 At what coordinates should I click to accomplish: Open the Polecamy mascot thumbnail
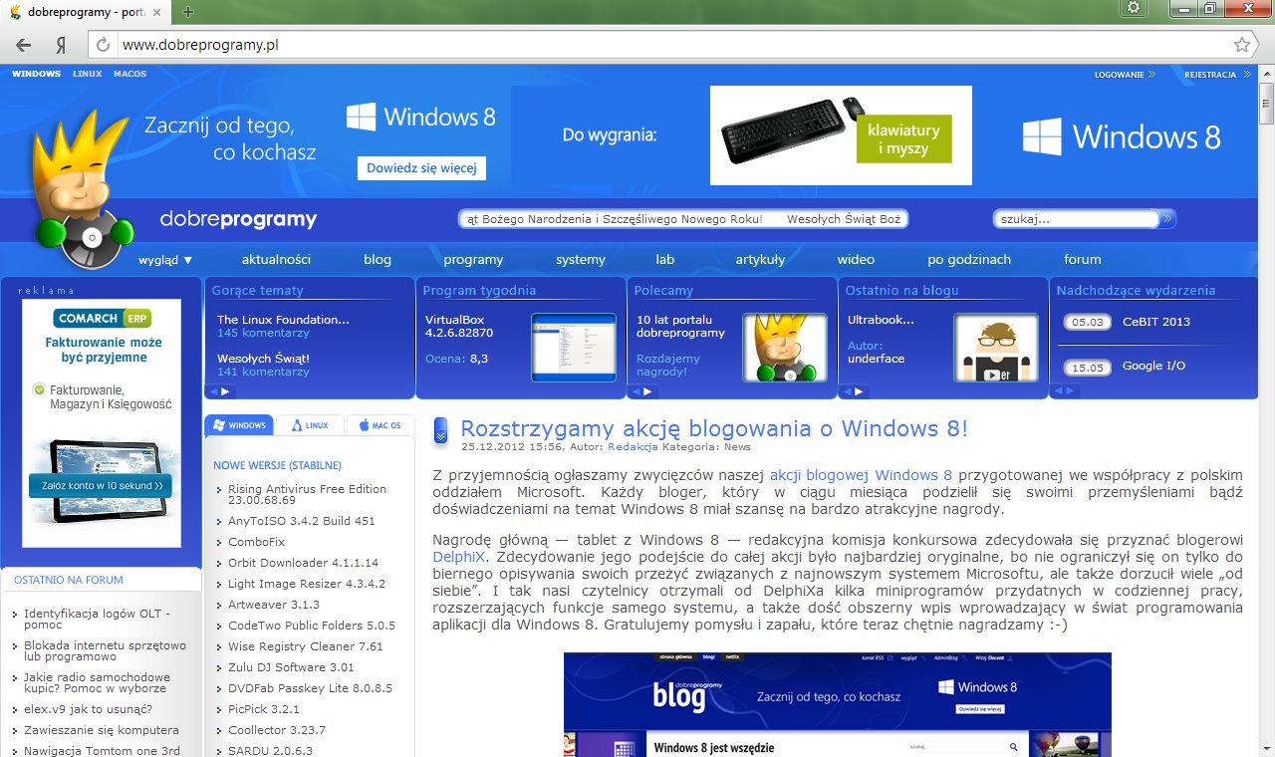(785, 348)
